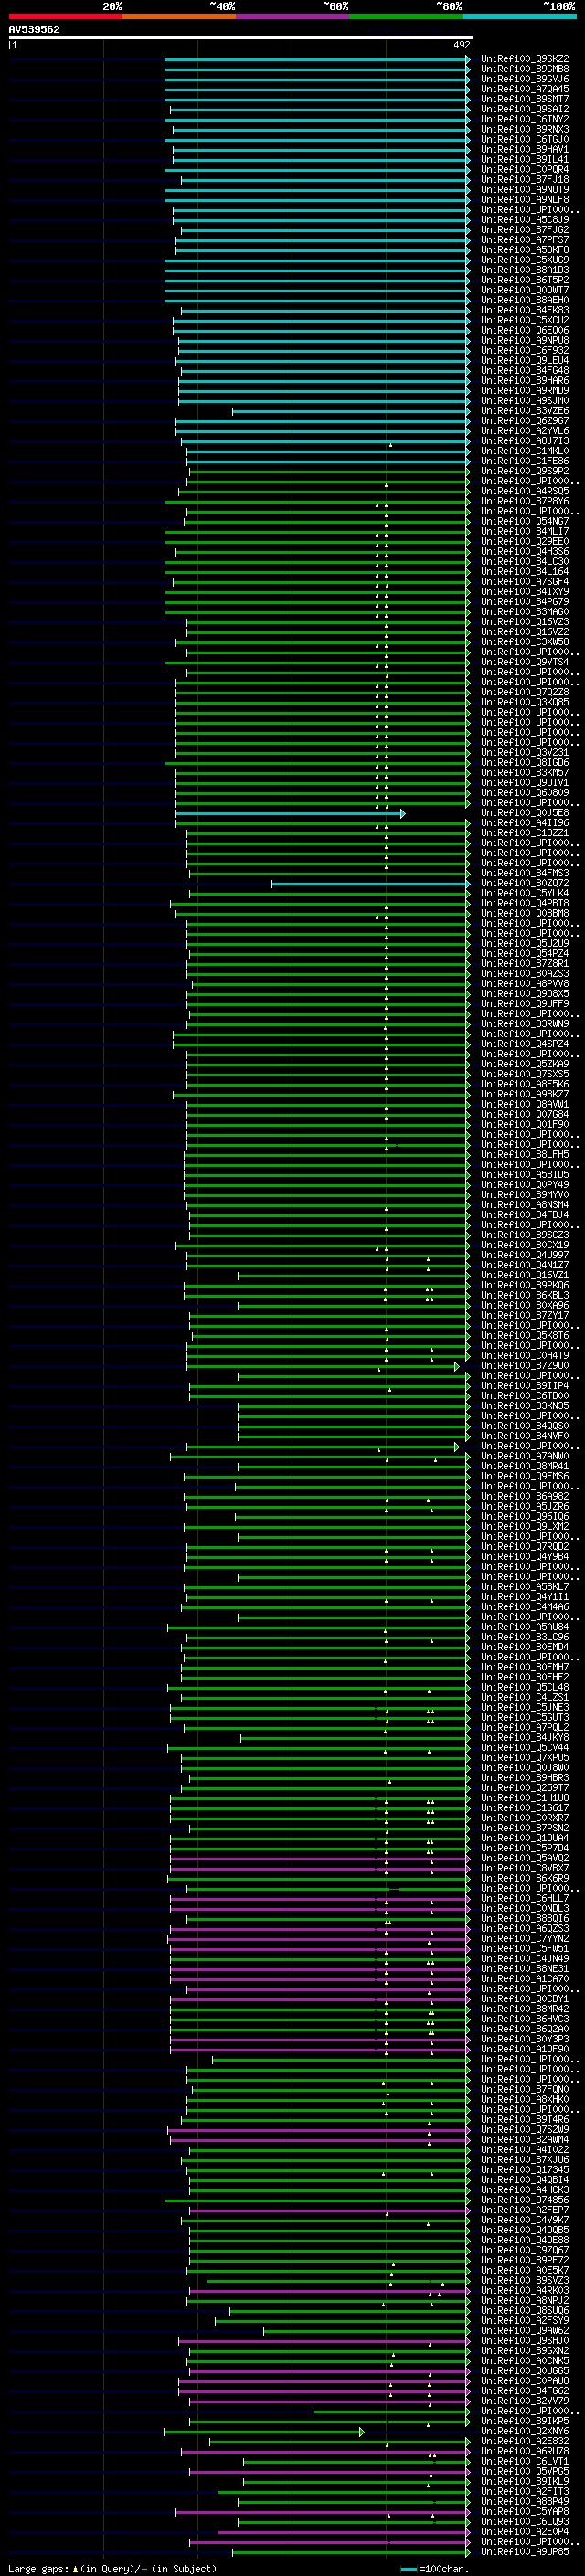This screenshot has width=585, height=2576.
Task: Open hit UniRef100_Q9SHJ0
Action: tap(525, 2340)
